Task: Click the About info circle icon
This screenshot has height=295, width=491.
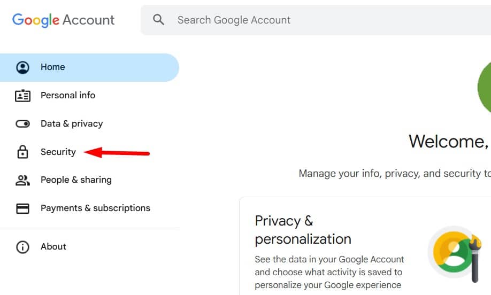Action: click(22, 247)
